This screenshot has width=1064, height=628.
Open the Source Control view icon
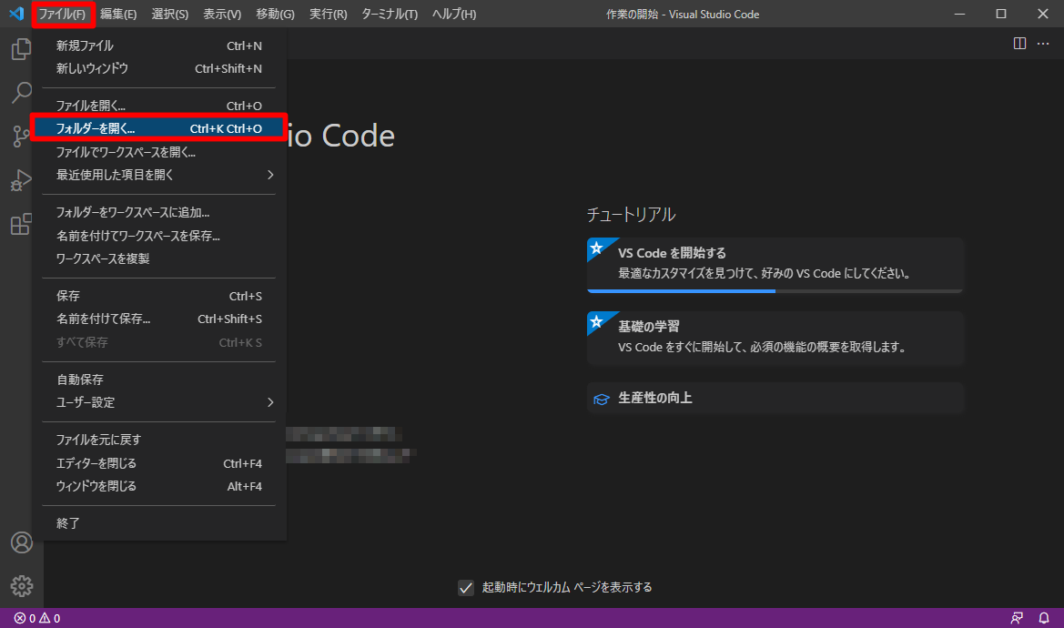21,137
